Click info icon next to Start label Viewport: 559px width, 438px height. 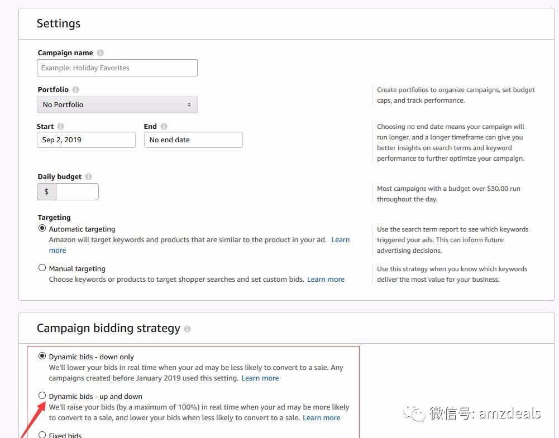(61, 127)
